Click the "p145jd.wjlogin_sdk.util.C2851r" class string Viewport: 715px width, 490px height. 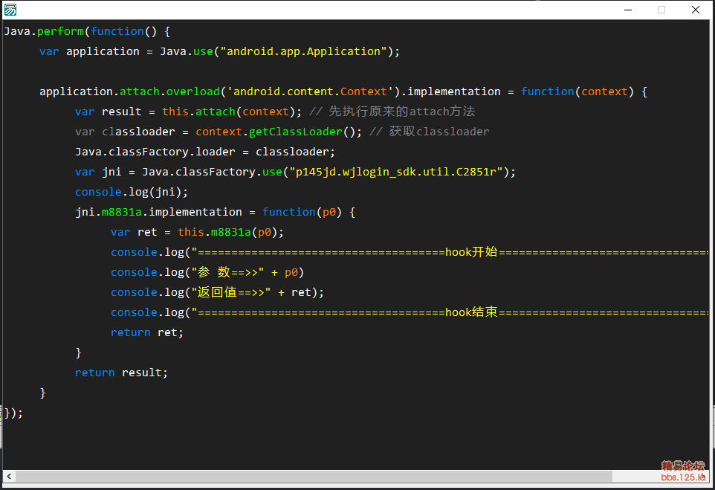[x=398, y=172]
